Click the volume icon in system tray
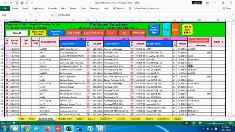 tap(208, 129)
